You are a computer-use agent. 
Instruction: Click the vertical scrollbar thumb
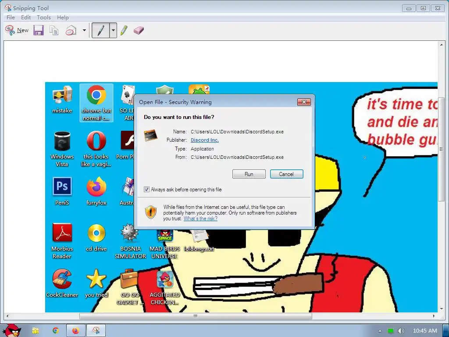pos(441,149)
